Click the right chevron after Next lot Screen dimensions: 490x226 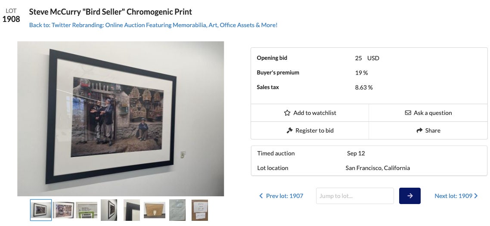(476, 196)
